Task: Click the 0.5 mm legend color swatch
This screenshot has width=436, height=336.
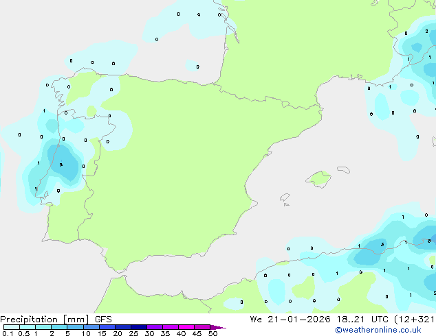Action: coord(28,327)
